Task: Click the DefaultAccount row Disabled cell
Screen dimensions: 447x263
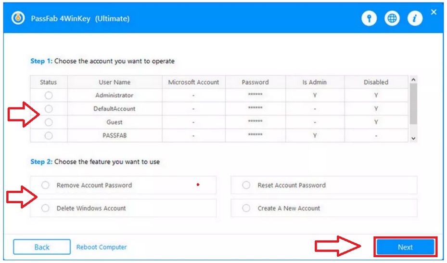Action: [376, 109]
